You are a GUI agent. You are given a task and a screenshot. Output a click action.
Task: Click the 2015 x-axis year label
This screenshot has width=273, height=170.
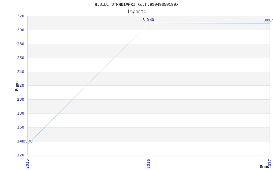[x=28, y=164]
